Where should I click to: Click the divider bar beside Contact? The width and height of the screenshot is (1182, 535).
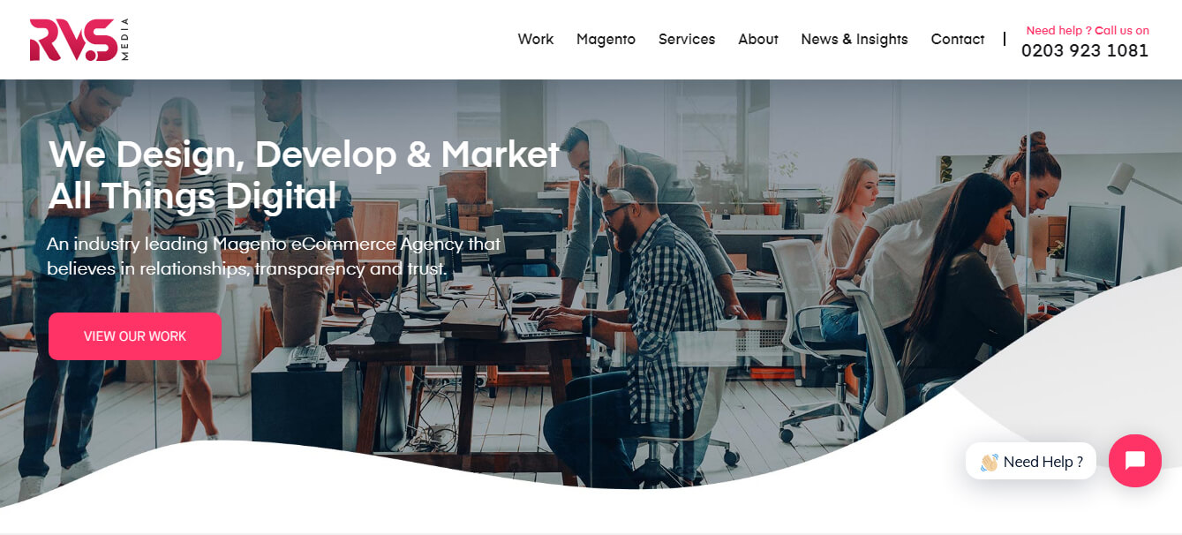pyautogui.click(x=1005, y=39)
